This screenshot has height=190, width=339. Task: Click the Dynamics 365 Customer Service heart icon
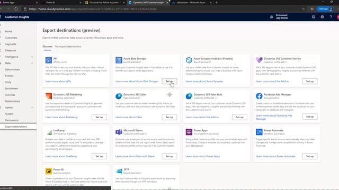click(x=259, y=60)
